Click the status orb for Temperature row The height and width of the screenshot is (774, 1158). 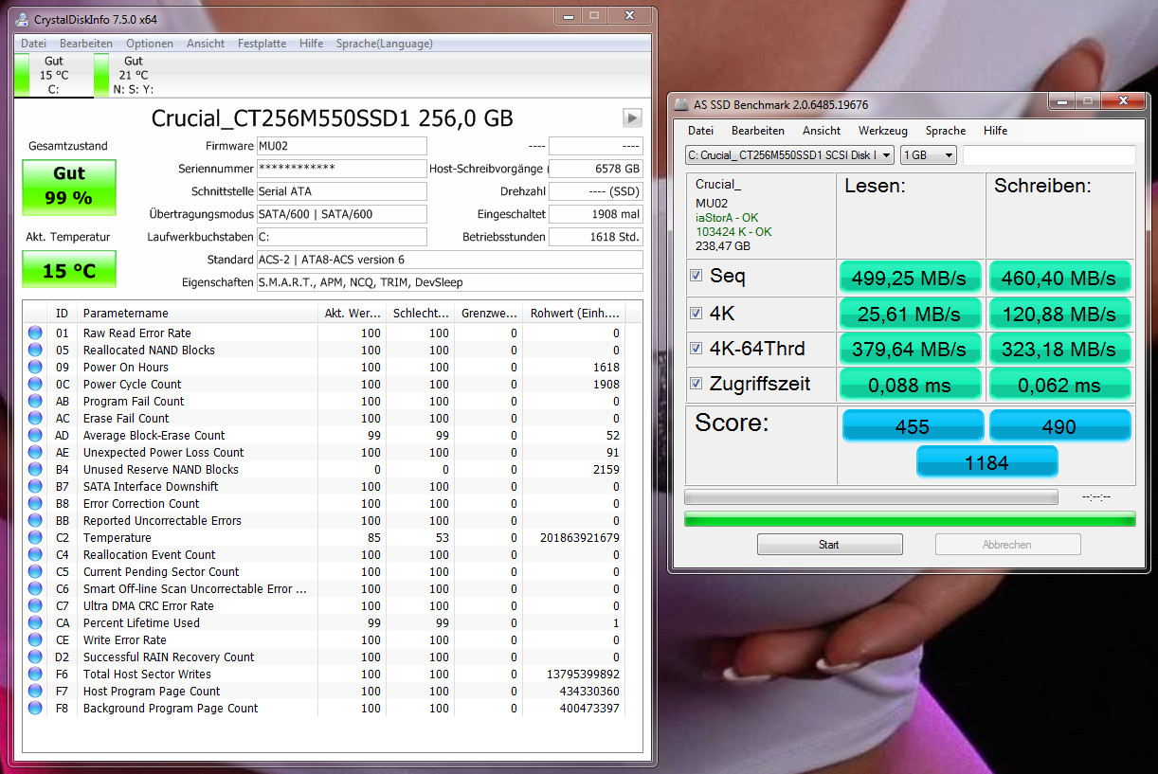click(x=35, y=537)
